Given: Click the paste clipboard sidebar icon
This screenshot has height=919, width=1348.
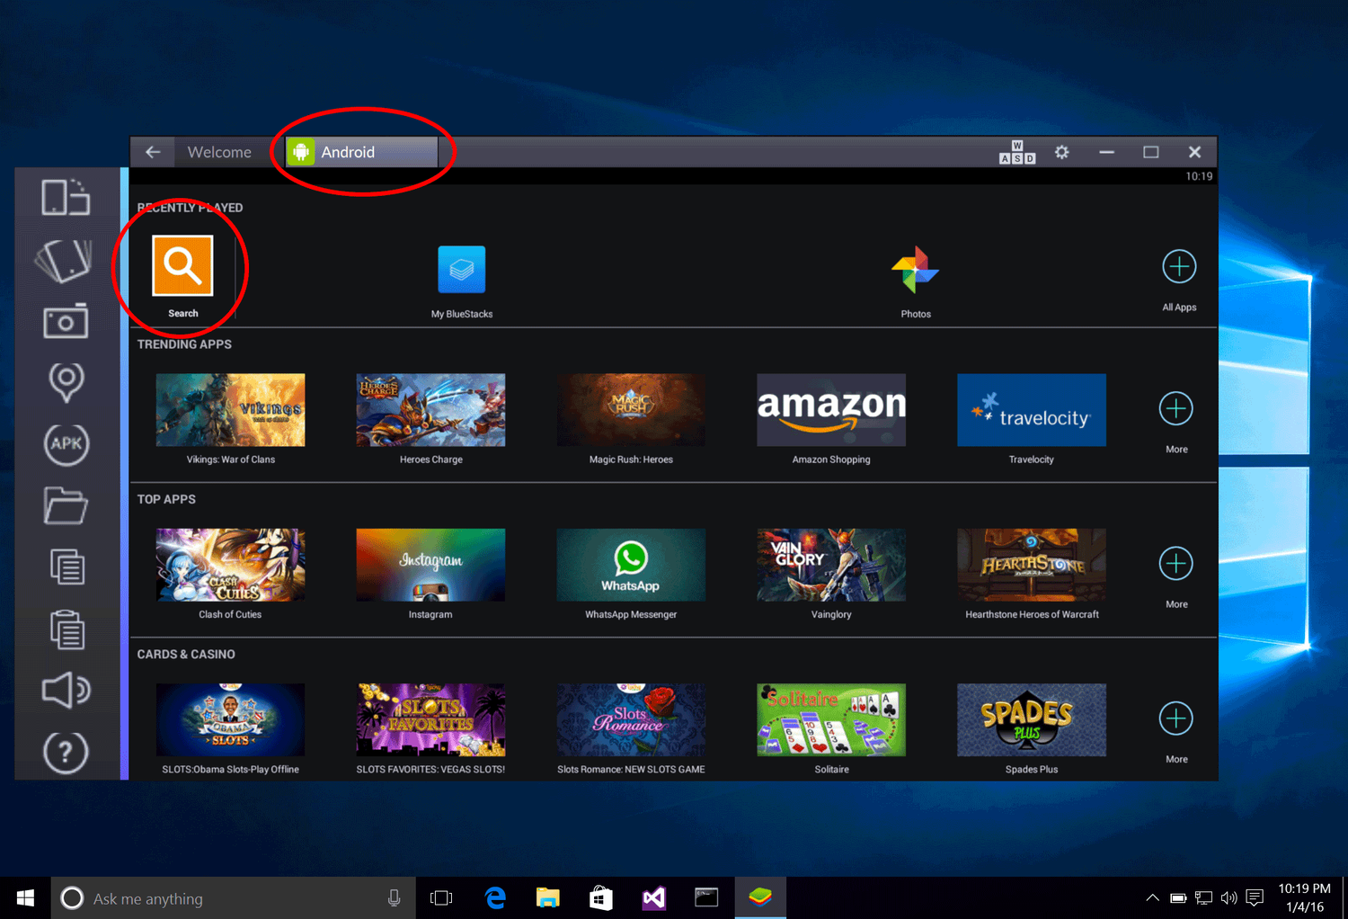Looking at the screenshot, I should pos(67,629).
